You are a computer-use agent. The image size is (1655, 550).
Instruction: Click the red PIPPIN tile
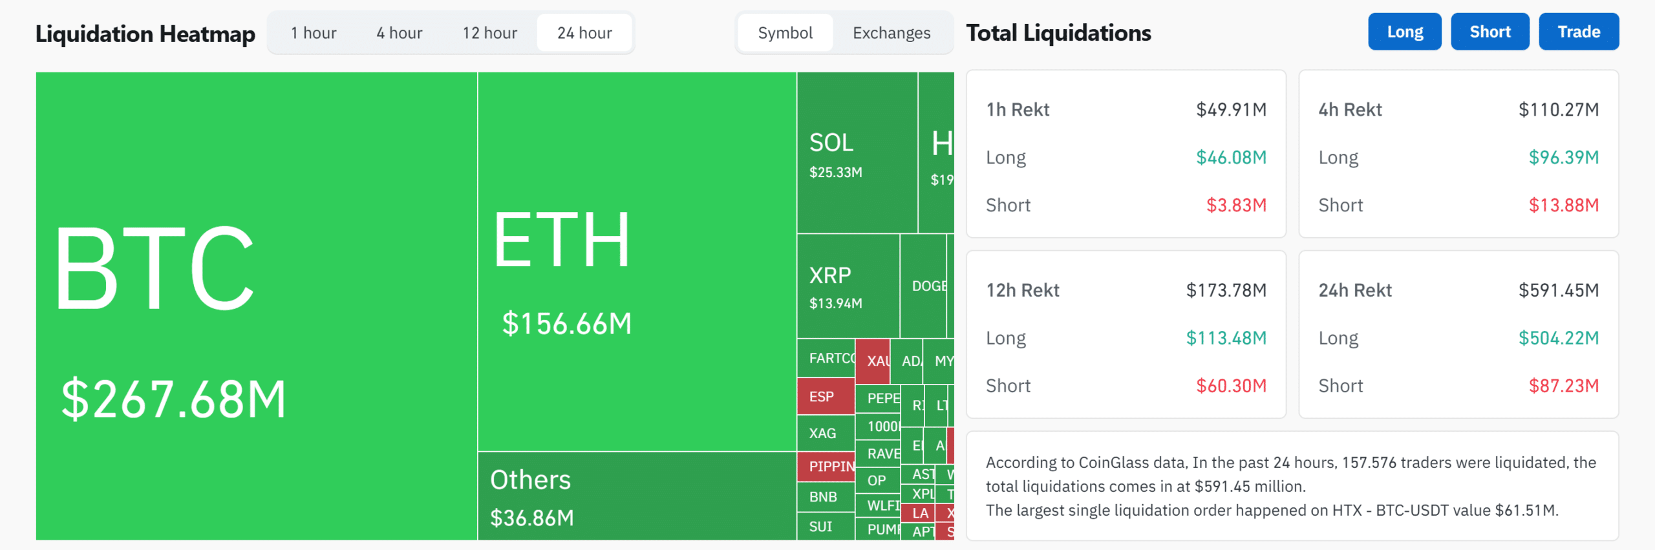[x=826, y=467]
